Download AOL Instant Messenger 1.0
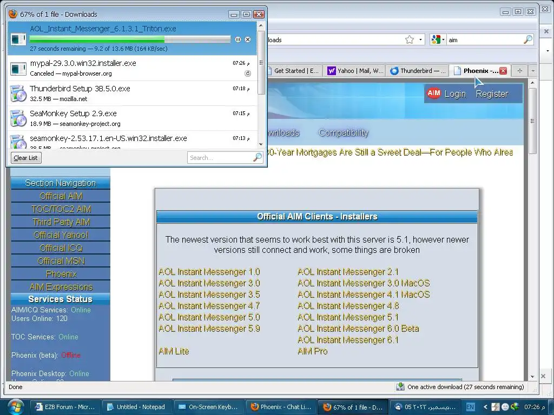Screen dimensions: 554x415 tap(209, 272)
